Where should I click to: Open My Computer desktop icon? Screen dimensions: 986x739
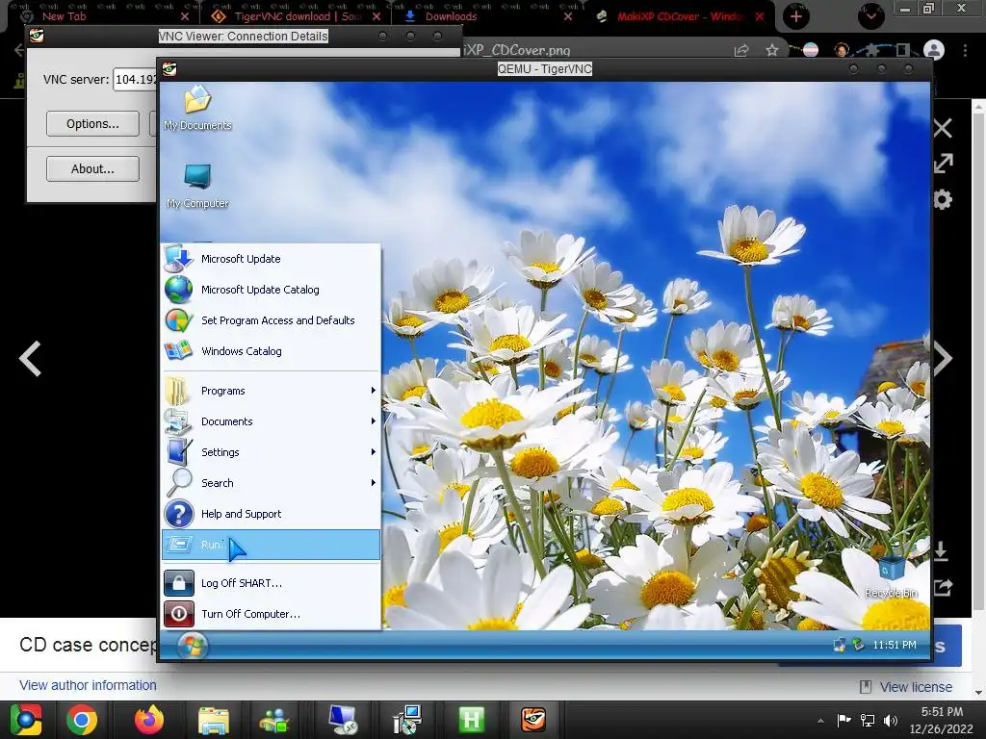coord(197,186)
